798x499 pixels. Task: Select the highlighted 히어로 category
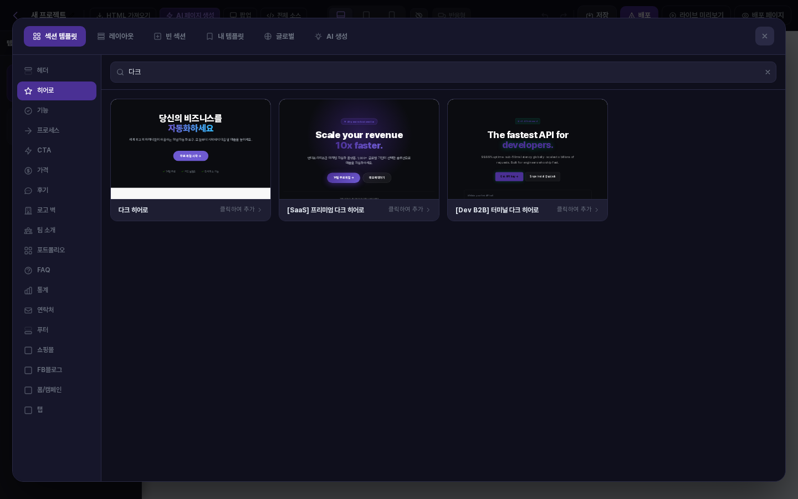point(57,91)
